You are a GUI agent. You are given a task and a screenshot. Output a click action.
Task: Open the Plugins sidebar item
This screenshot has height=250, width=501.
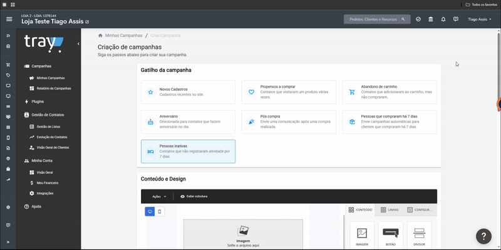(x=34, y=101)
